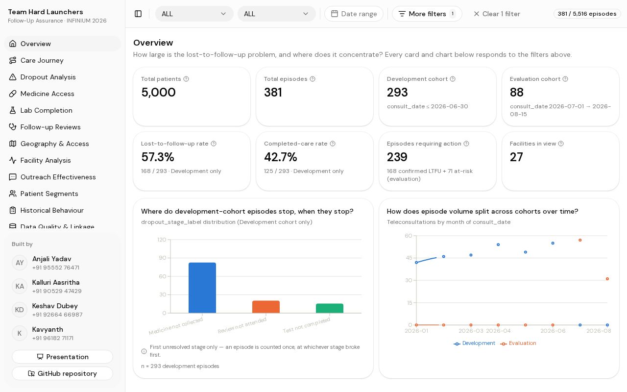Open the Medicine Access section

[x=63, y=94]
